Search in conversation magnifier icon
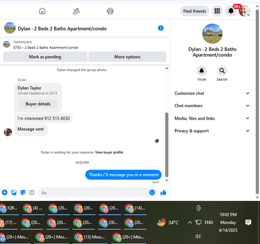This screenshot has height=244, width=260. pos(222,71)
